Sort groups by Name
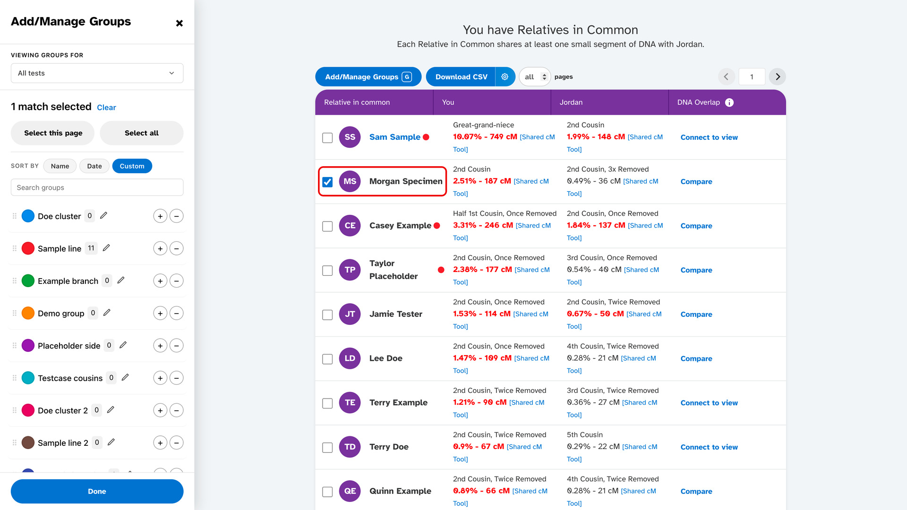The height and width of the screenshot is (510, 907). pyautogui.click(x=60, y=166)
